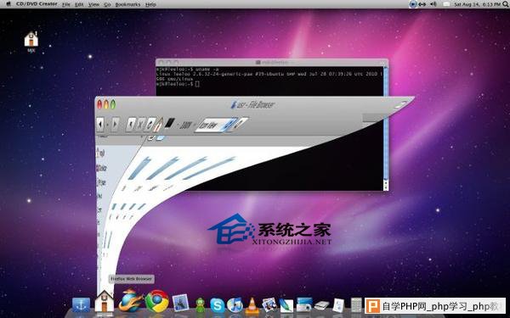Open the photo viewer icon in dock
Screen dimensions: 510x318
(x=269, y=305)
